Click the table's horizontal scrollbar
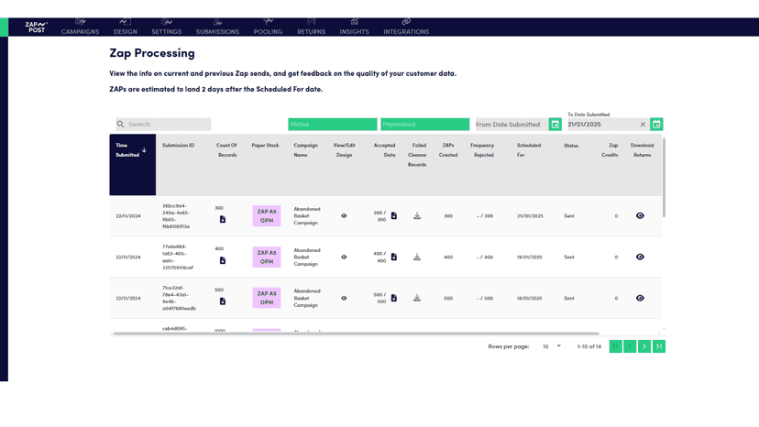 click(x=356, y=334)
